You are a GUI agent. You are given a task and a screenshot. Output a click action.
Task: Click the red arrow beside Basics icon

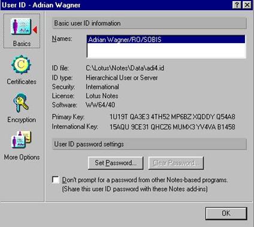tap(35, 30)
